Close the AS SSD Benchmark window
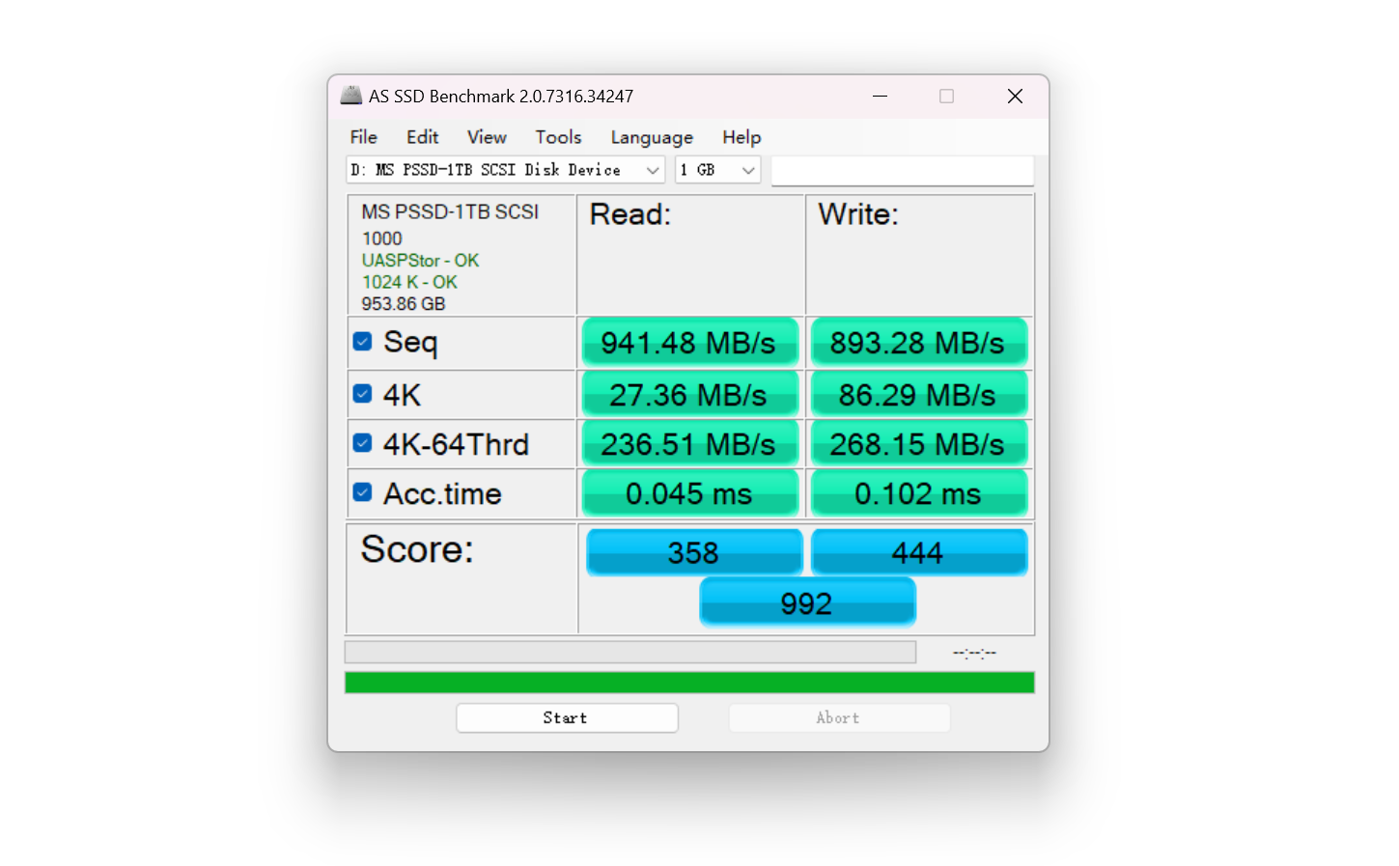This screenshot has height=866, width=1399. tap(1014, 96)
